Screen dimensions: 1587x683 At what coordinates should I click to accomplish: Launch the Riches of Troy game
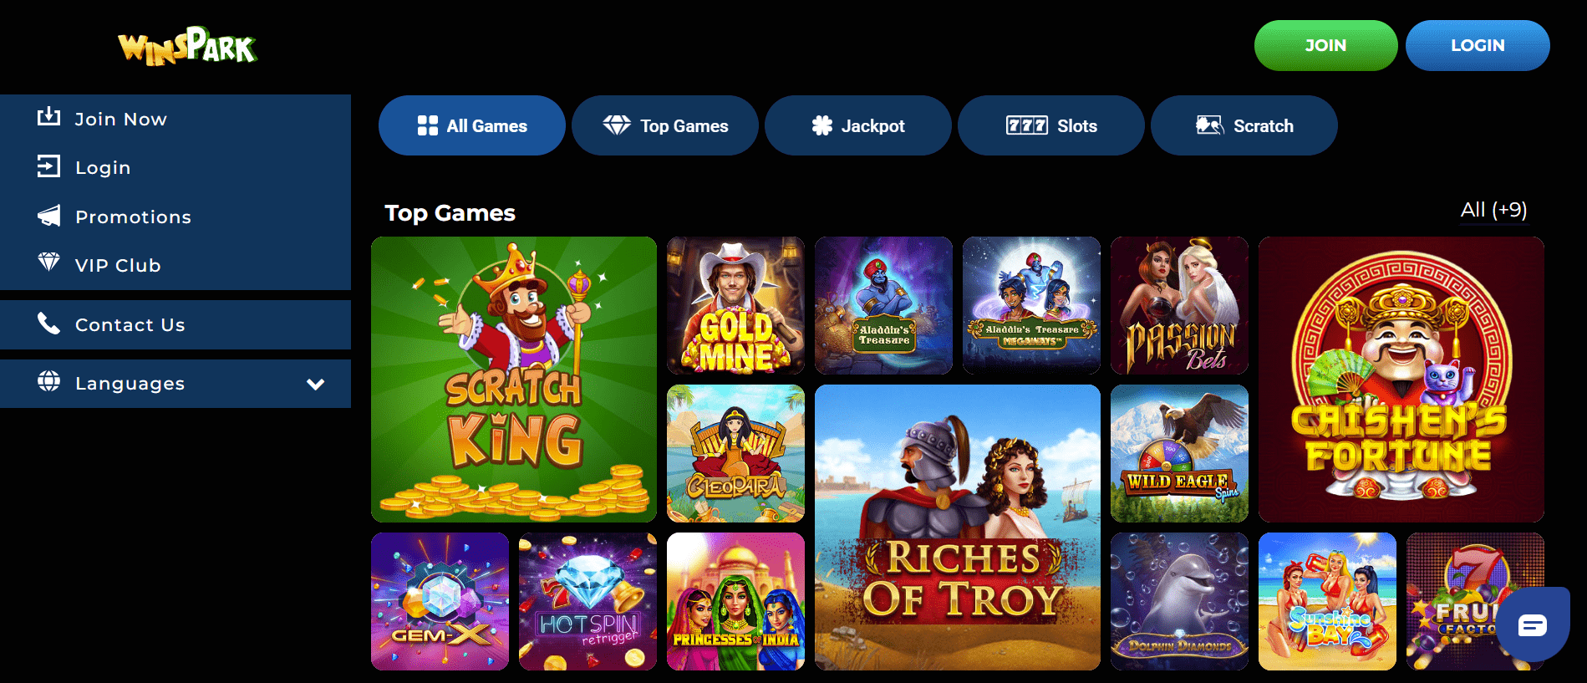[958, 528]
